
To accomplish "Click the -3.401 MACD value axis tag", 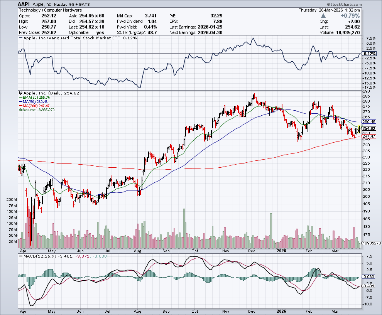I will point(368,286).
